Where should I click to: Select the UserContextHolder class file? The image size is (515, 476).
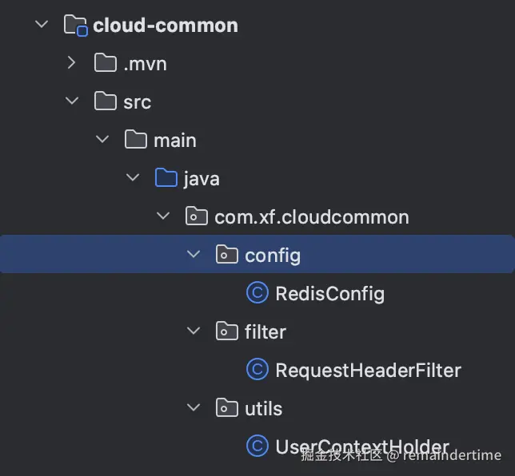point(361,446)
